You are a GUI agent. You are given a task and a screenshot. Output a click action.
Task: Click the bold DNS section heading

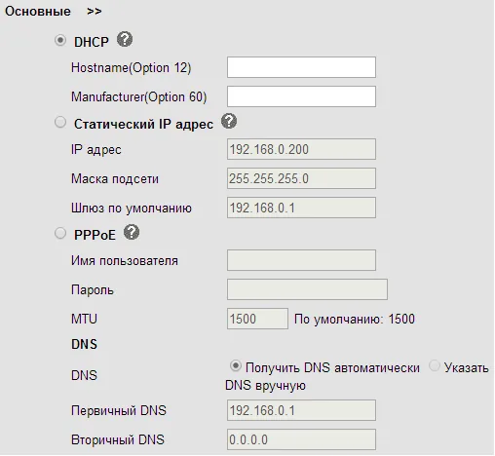(x=84, y=344)
